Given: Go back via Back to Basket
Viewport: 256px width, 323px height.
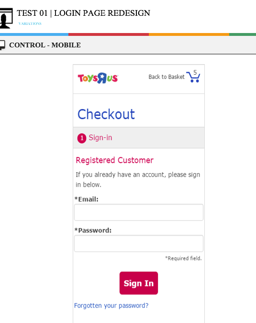Looking at the screenshot, I should (x=167, y=77).
